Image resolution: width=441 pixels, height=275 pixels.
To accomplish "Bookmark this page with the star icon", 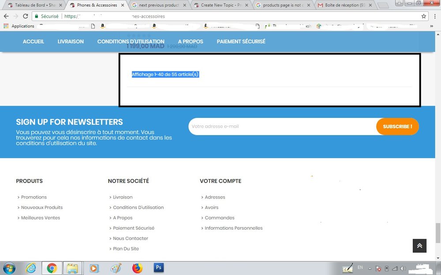I will [423, 16].
